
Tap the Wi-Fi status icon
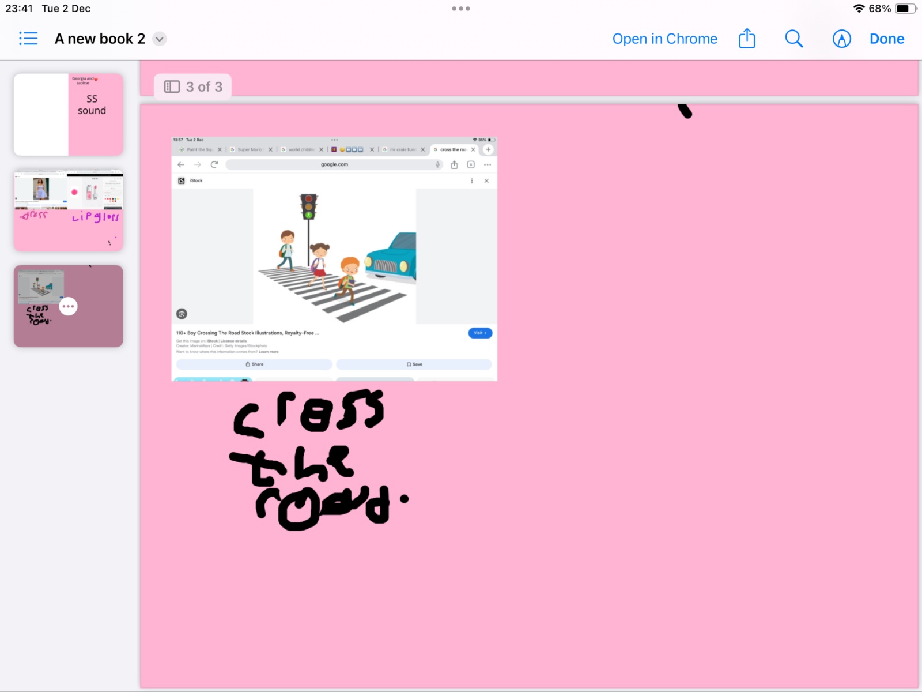click(859, 9)
